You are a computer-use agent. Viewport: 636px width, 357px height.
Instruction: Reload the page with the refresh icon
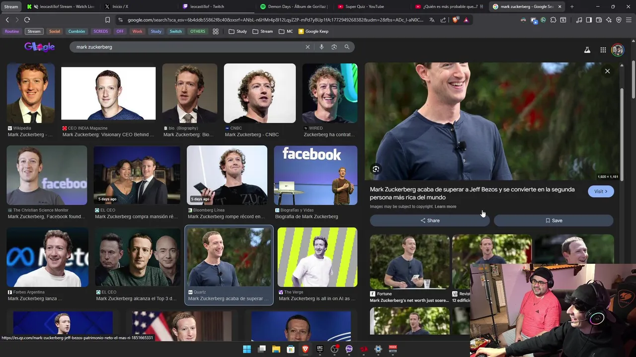point(27,20)
